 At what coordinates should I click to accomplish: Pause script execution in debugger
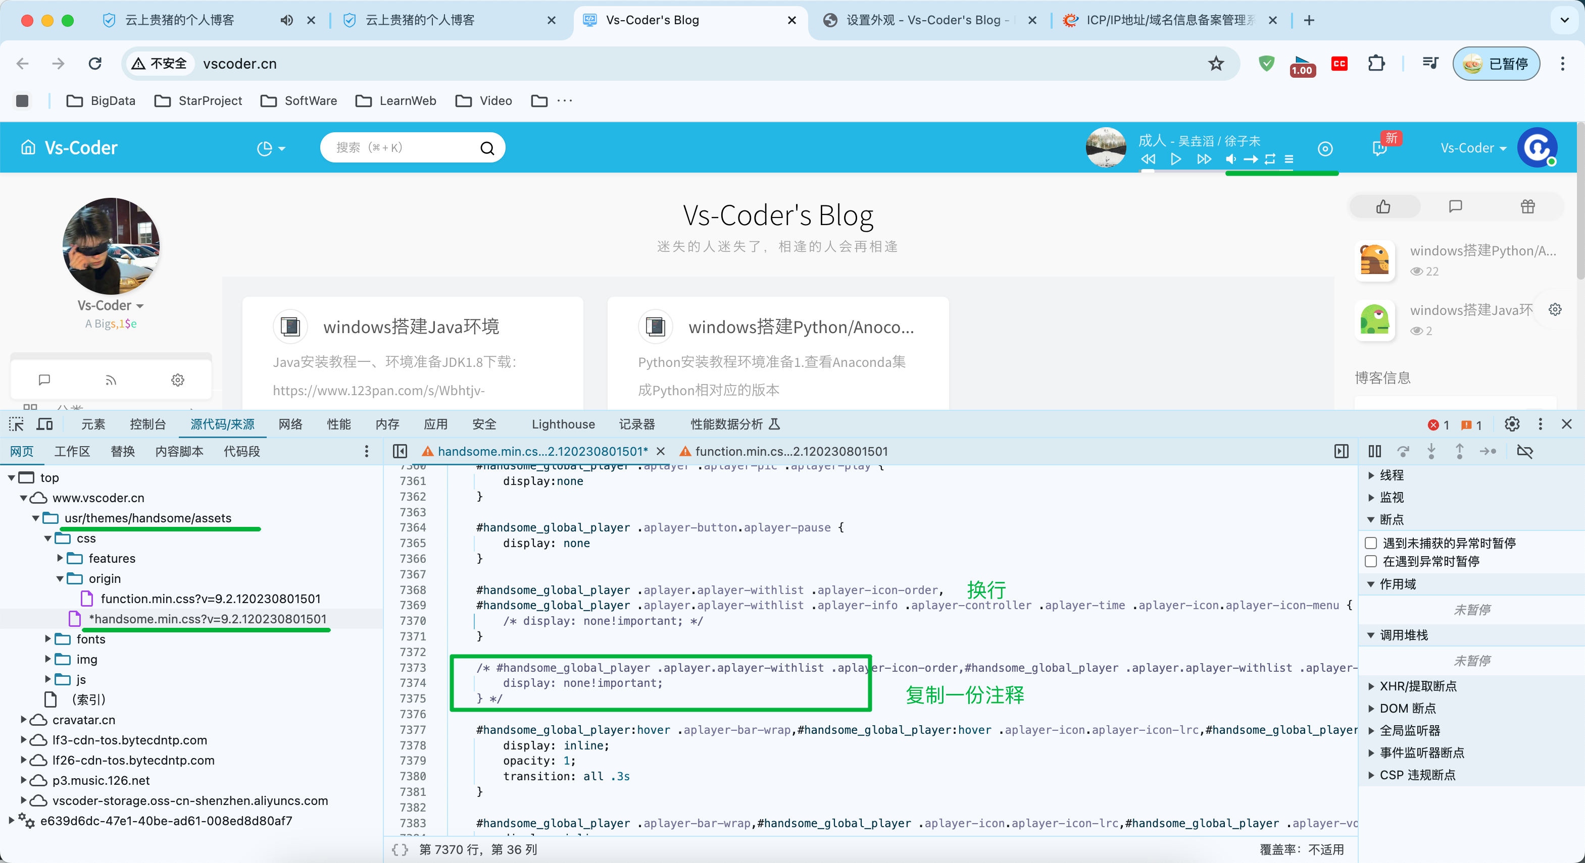pyautogui.click(x=1374, y=451)
